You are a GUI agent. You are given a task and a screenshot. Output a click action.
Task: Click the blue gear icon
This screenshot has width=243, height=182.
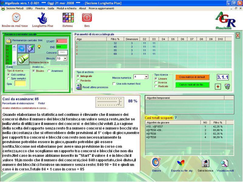(21, 49)
